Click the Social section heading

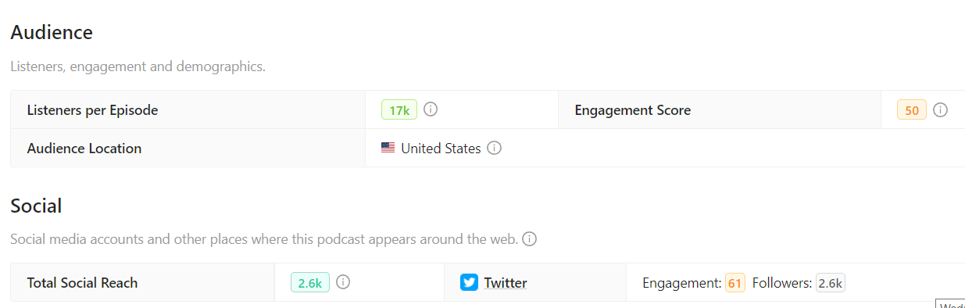coord(36,206)
